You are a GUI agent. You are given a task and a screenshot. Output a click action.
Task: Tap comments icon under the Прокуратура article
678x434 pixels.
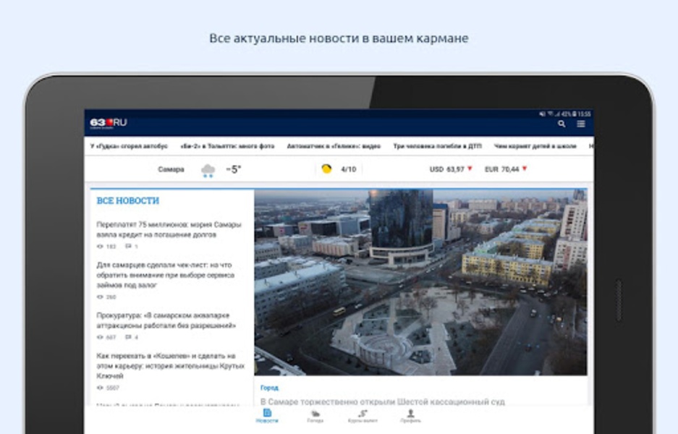[x=128, y=337]
